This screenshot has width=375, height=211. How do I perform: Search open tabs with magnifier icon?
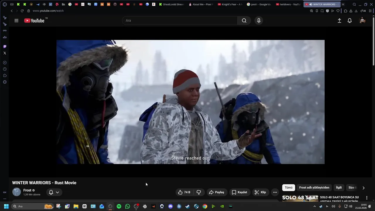pos(354,4)
